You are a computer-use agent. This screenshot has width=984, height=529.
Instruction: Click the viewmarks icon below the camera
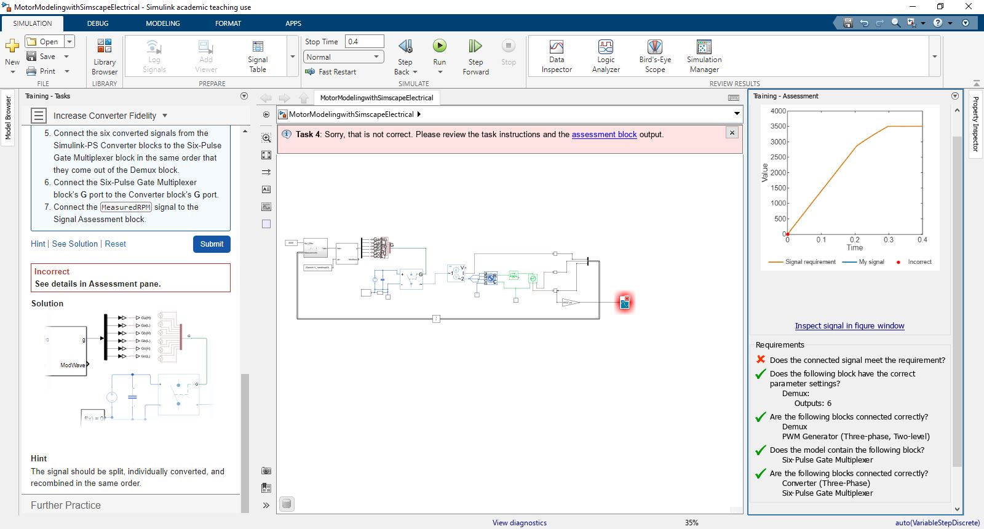pyautogui.click(x=266, y=488)
